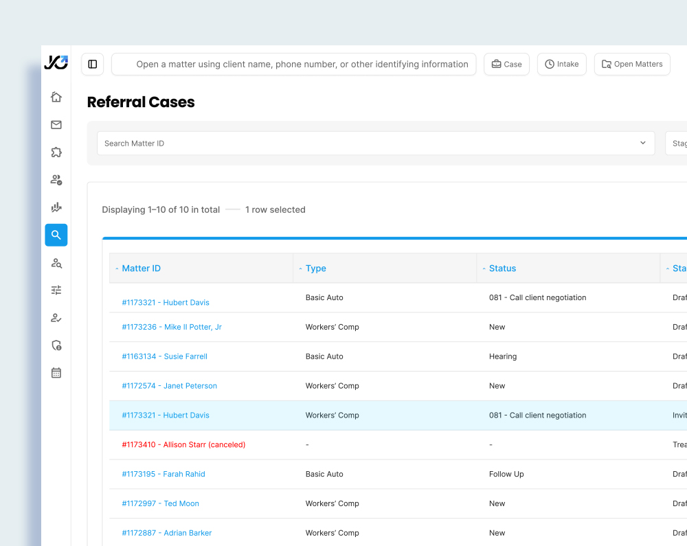Toggle the sidebar panel collapse button
The width and height of the screenshot is (687, 546).
93,65
